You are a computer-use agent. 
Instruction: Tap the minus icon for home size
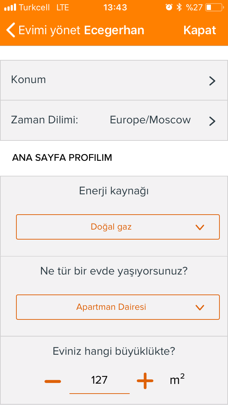pos(53,381)
